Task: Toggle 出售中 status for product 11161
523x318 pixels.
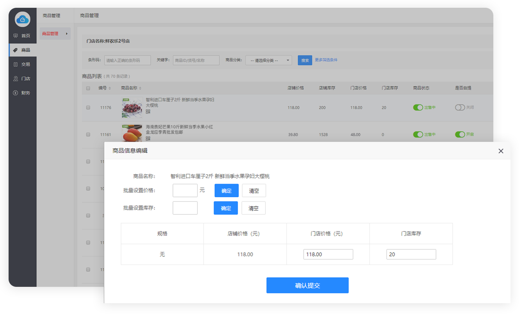Action: [x=418, y=134]
